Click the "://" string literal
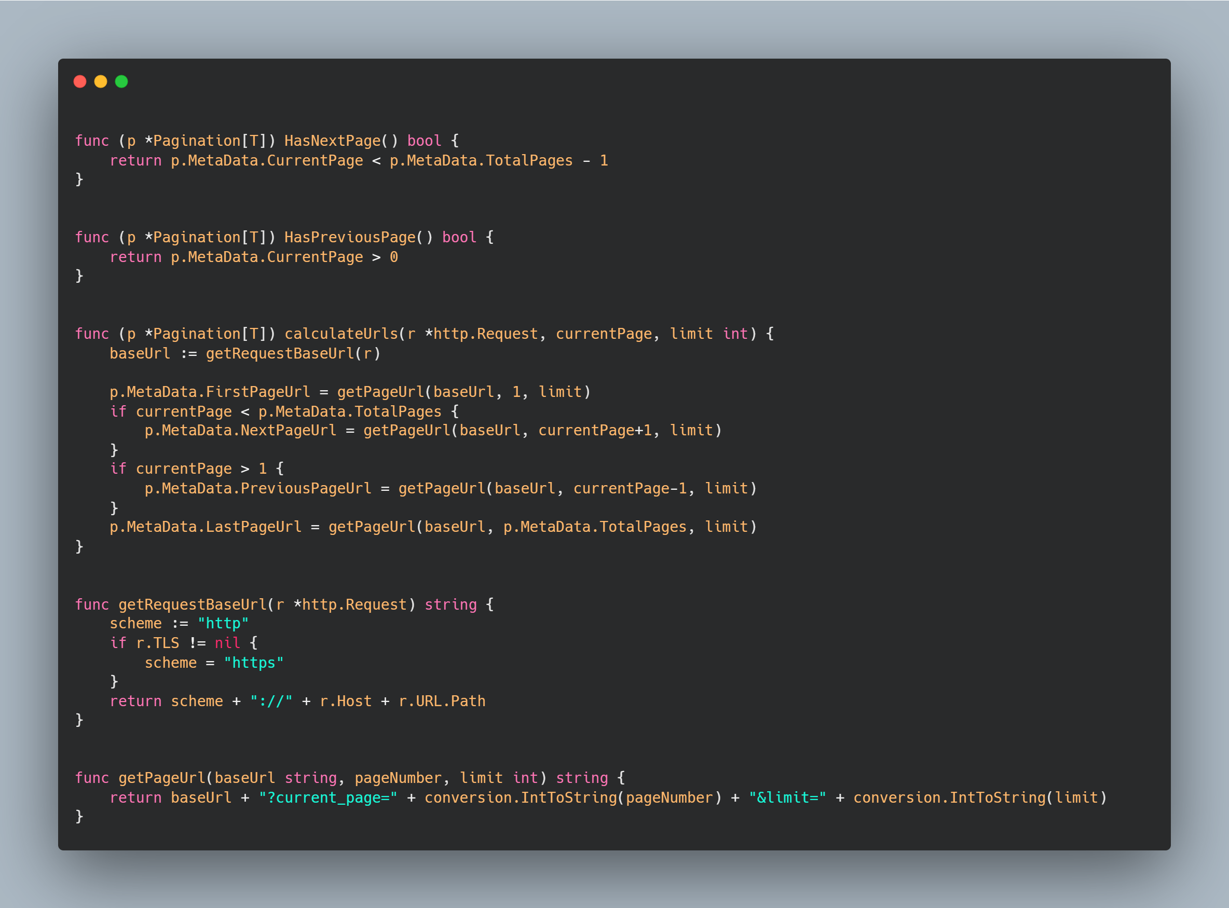 pos(271,701)
